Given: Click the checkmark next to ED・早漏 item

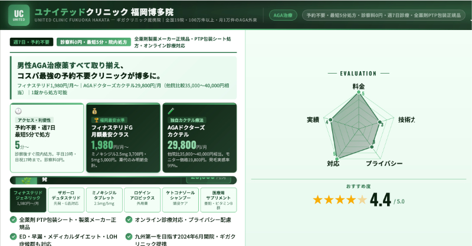Looking at the screenshot, I should pos(14,237).
